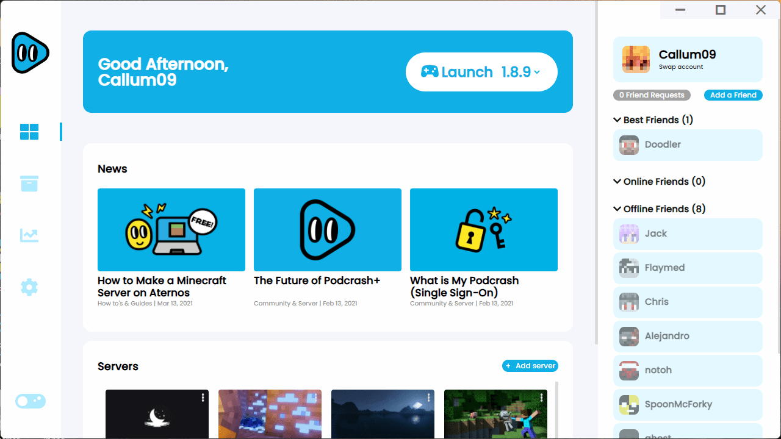Read 'How to Make a Minecraft Server on Aternos'
The width and height of the screenshot is (781, 439).
coord(162,287)
